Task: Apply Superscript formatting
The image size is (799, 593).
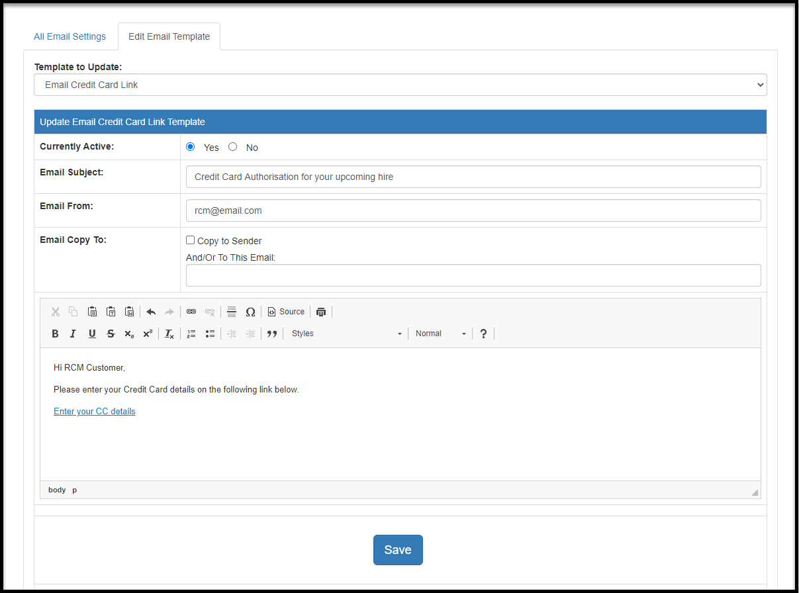Action: [x=147, y=333]
